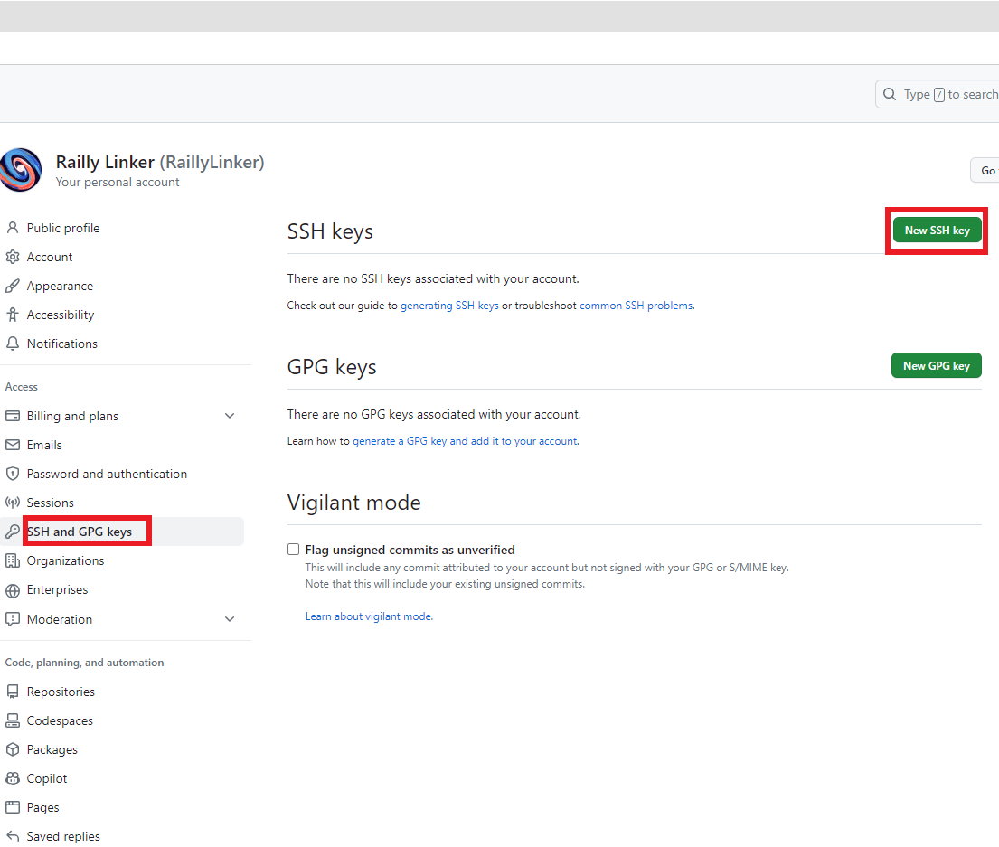Click the Pages browser icon

click(x=13, y=807)
